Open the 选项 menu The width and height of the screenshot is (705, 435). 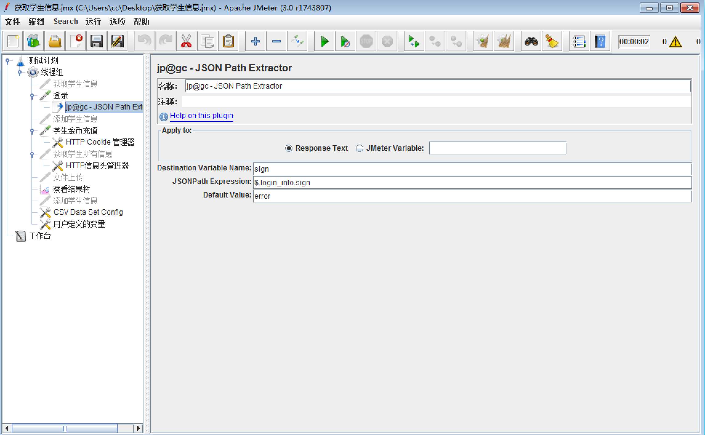(117, 22)
